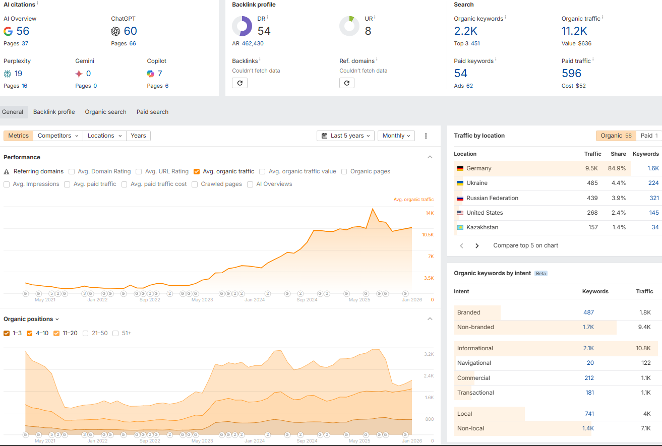Open the three-dot chart options menu

(426, 136)
